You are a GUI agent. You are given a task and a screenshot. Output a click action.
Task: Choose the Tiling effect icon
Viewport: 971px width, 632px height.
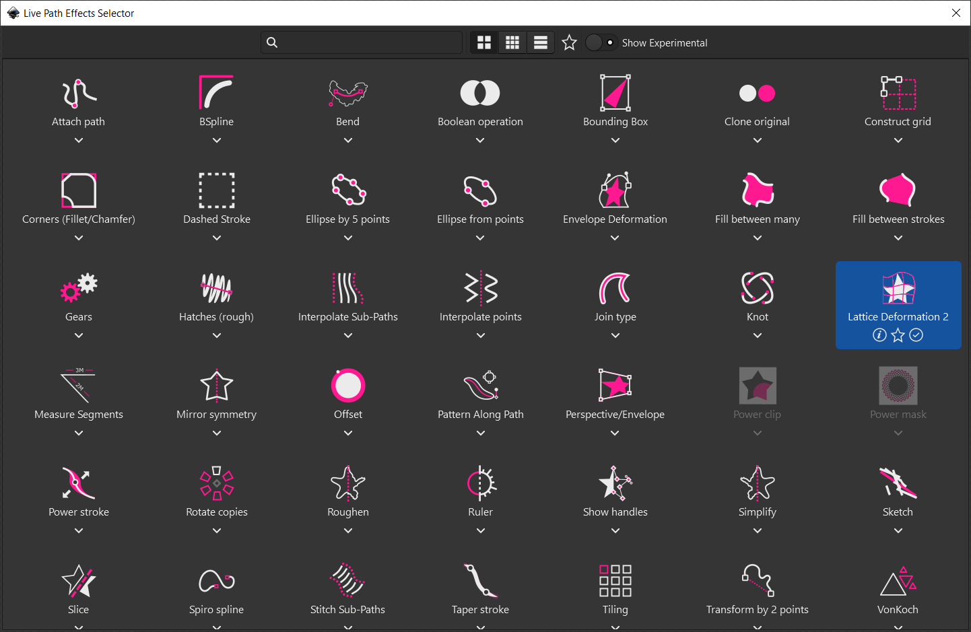615,581
